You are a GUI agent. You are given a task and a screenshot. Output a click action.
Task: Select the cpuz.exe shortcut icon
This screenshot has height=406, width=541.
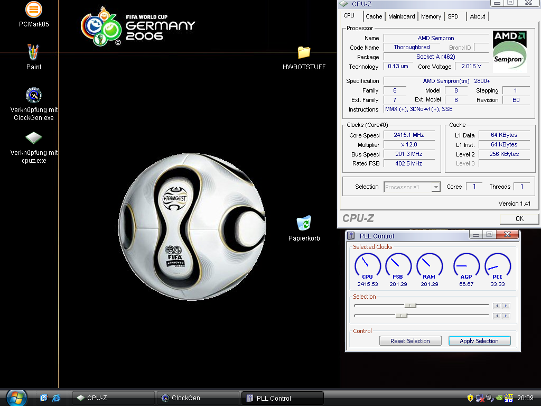click(33, 138)
